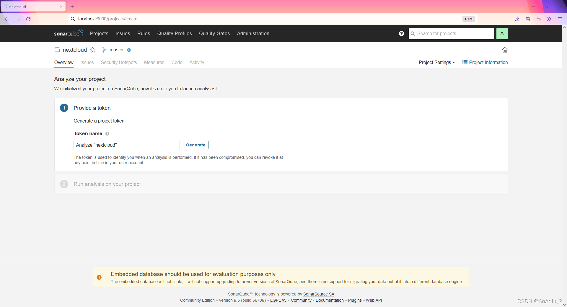567x307 pixels.
Task: Click the nextcloud project name
Action: tap(75, 50)
